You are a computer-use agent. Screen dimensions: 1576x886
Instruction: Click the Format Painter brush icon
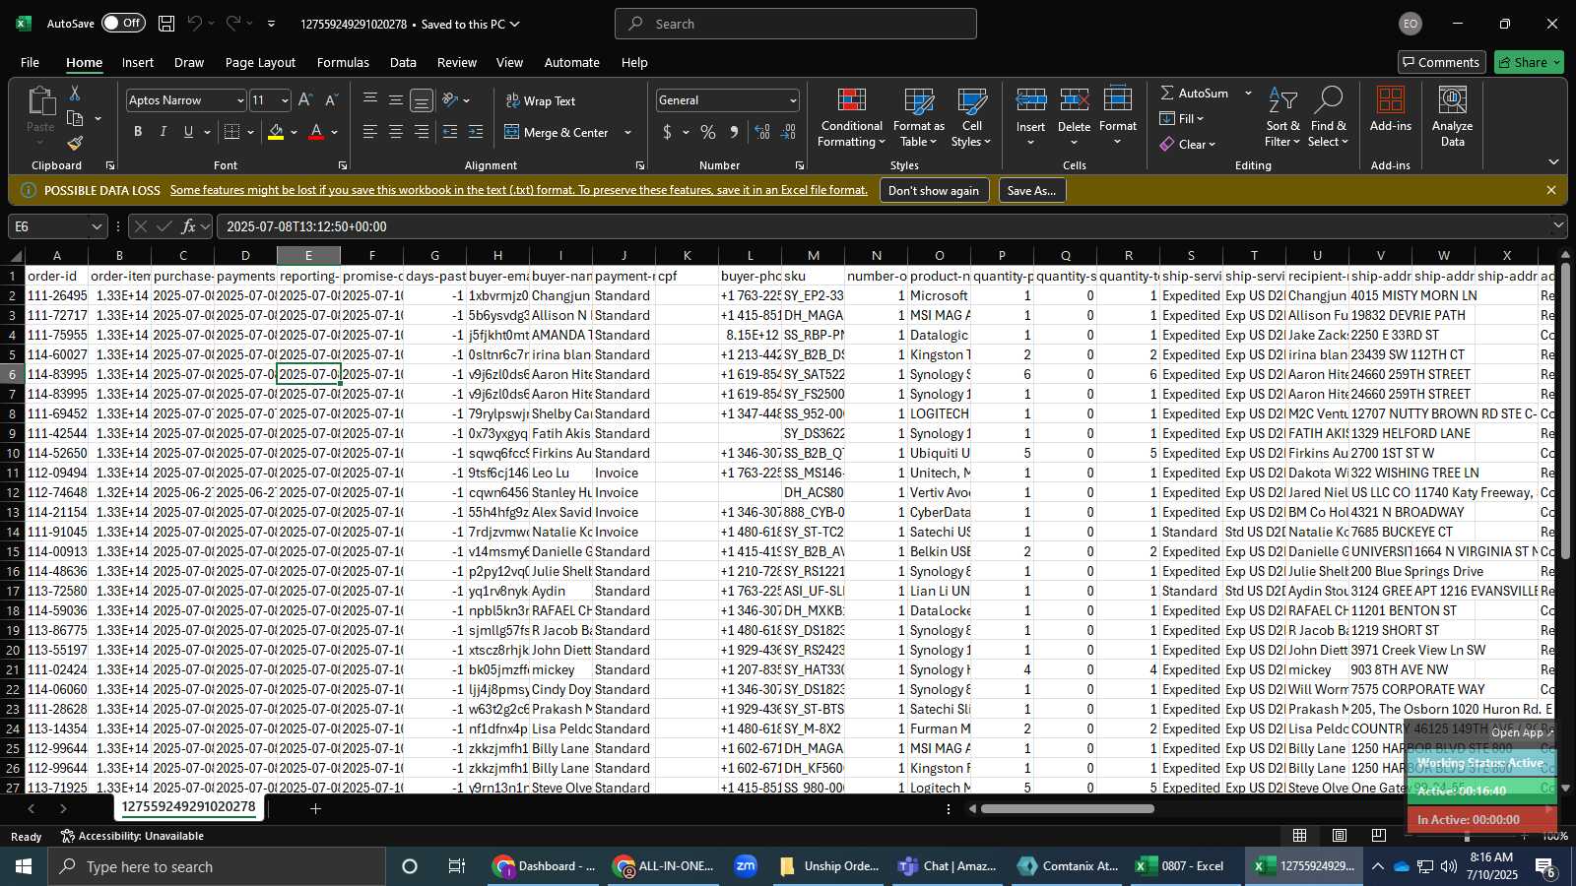(75, 144)
